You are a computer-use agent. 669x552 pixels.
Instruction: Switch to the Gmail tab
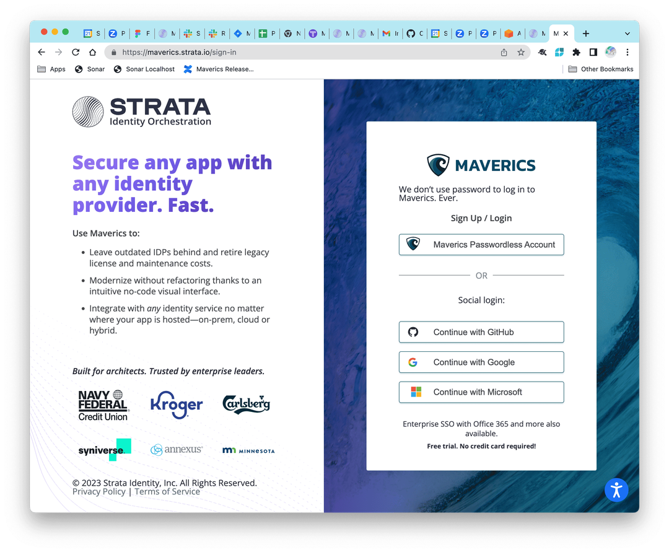390,33
